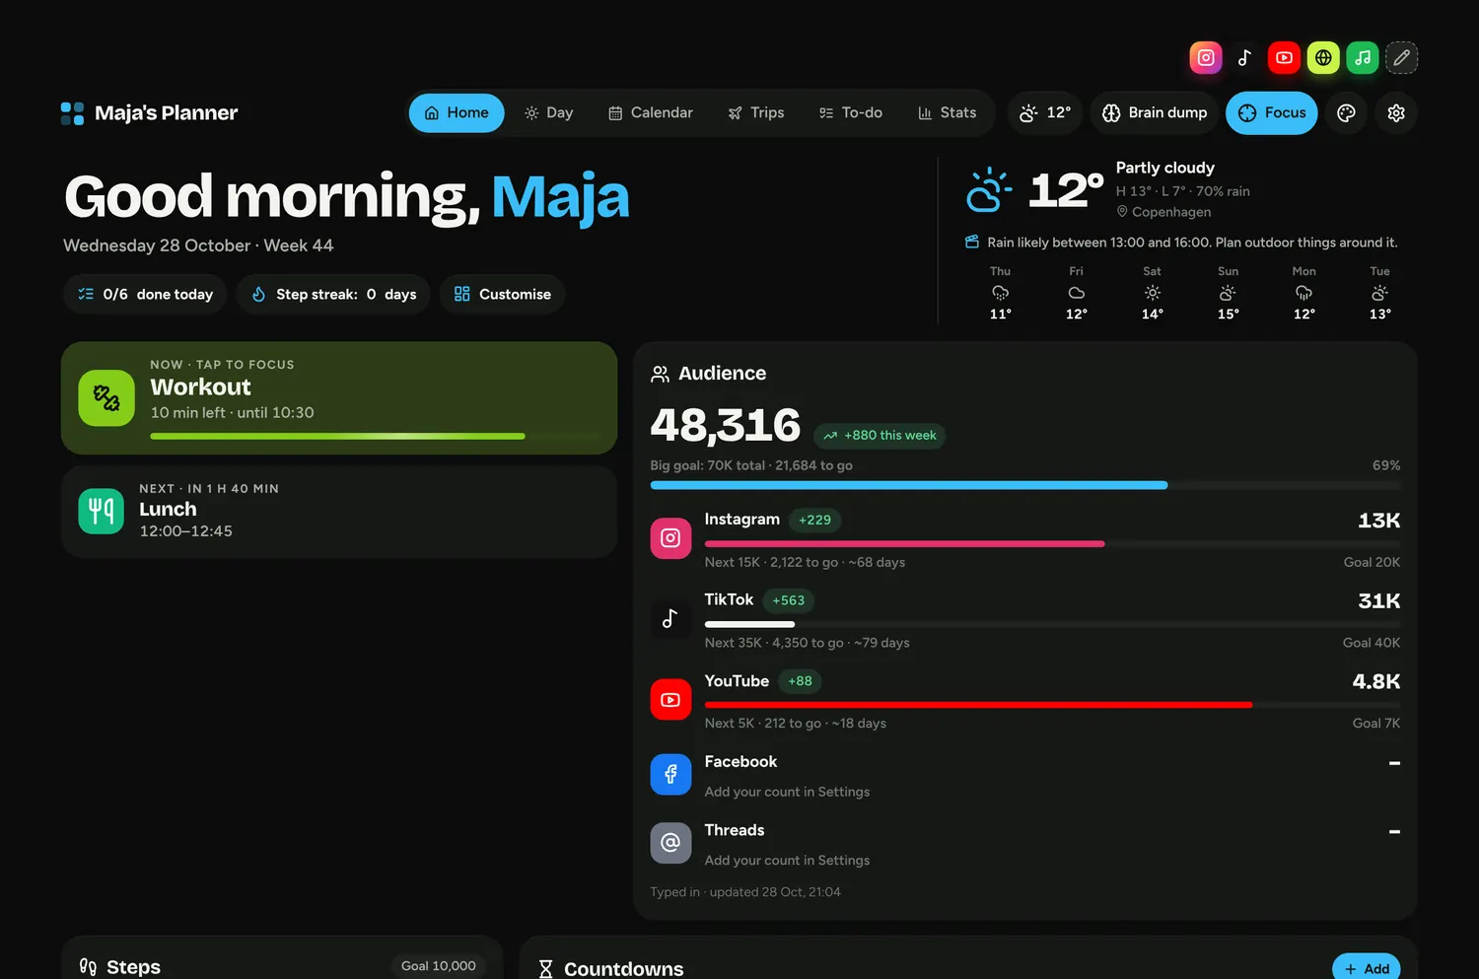This screenshot has height=979, width=1479.
Task: Click the Countdowns hourglass icon
Action: [545, 969]
